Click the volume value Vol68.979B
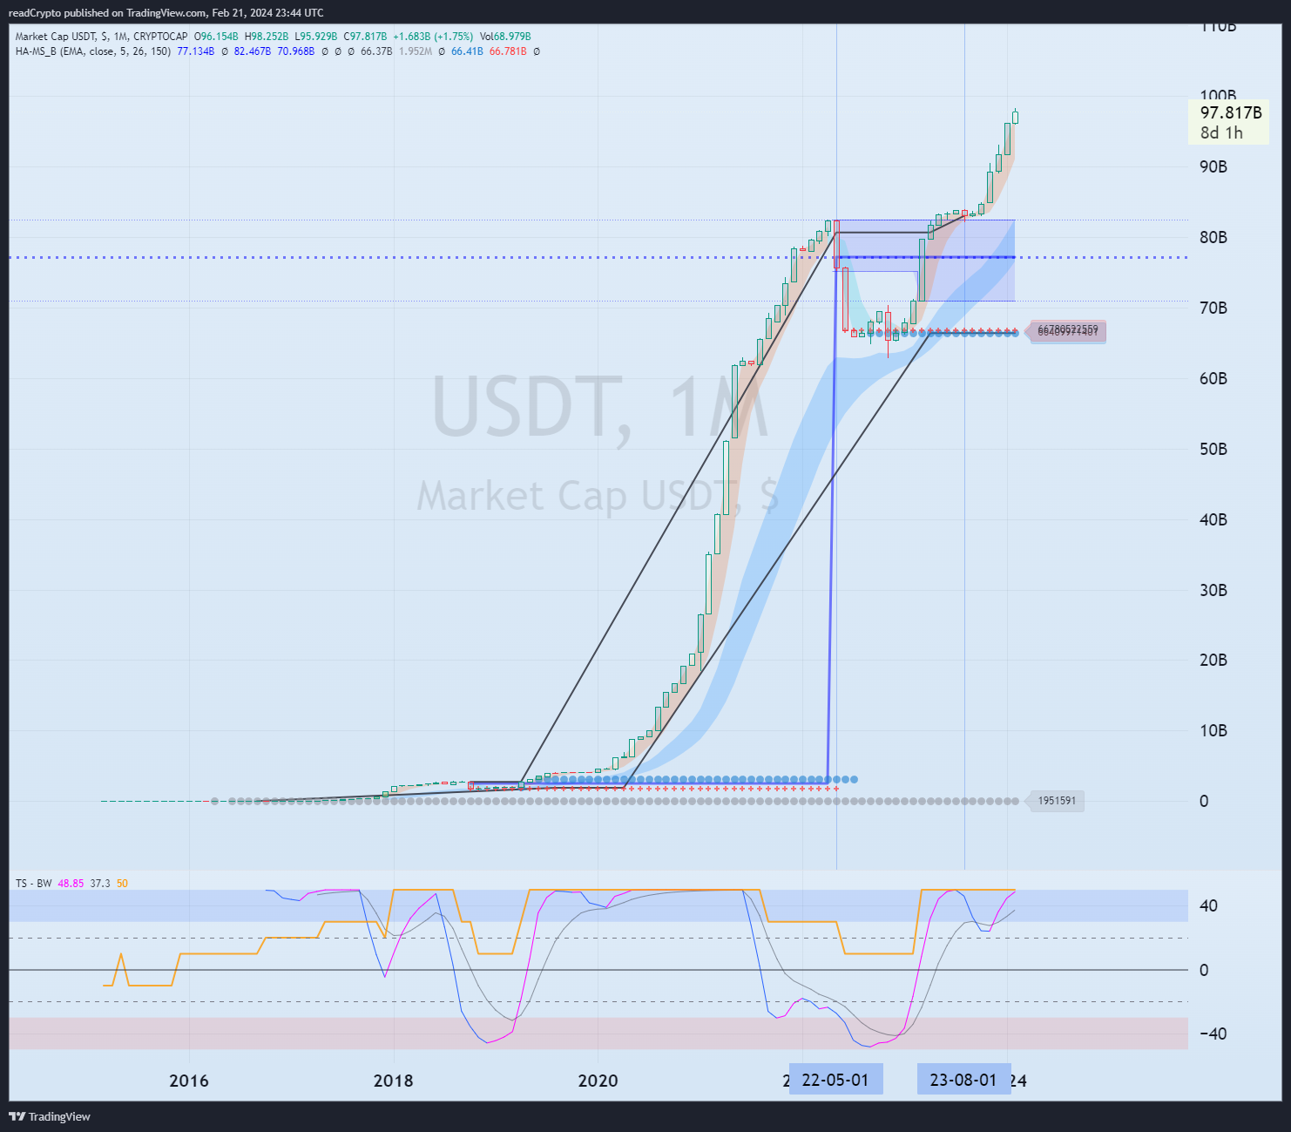The width and height of the screenshot is (1291, 1132). [505, 37]
